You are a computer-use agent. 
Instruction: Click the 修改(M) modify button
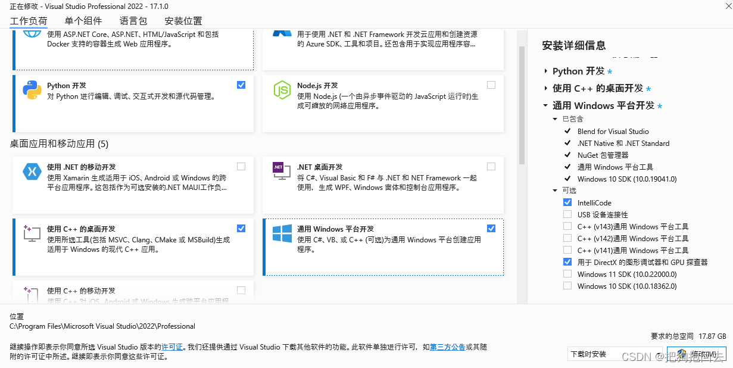697,354
